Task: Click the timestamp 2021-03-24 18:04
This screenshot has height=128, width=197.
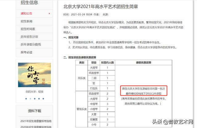Action: (x=82, y=14)
